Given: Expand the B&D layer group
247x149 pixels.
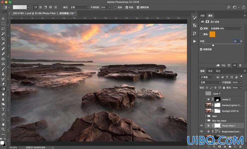Looking at the screenshot, I should (x=206, y=116).
